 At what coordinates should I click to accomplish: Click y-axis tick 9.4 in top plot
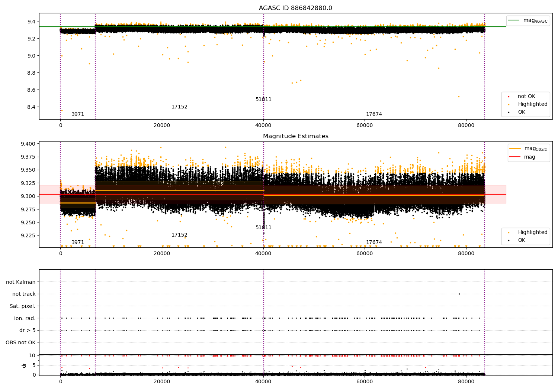[31, 22]
